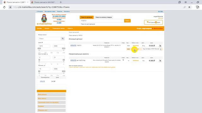Click the recent queries link line
The width and height of the screenshot is (202, 113).
pyautogui.click(x=92, y=67)
